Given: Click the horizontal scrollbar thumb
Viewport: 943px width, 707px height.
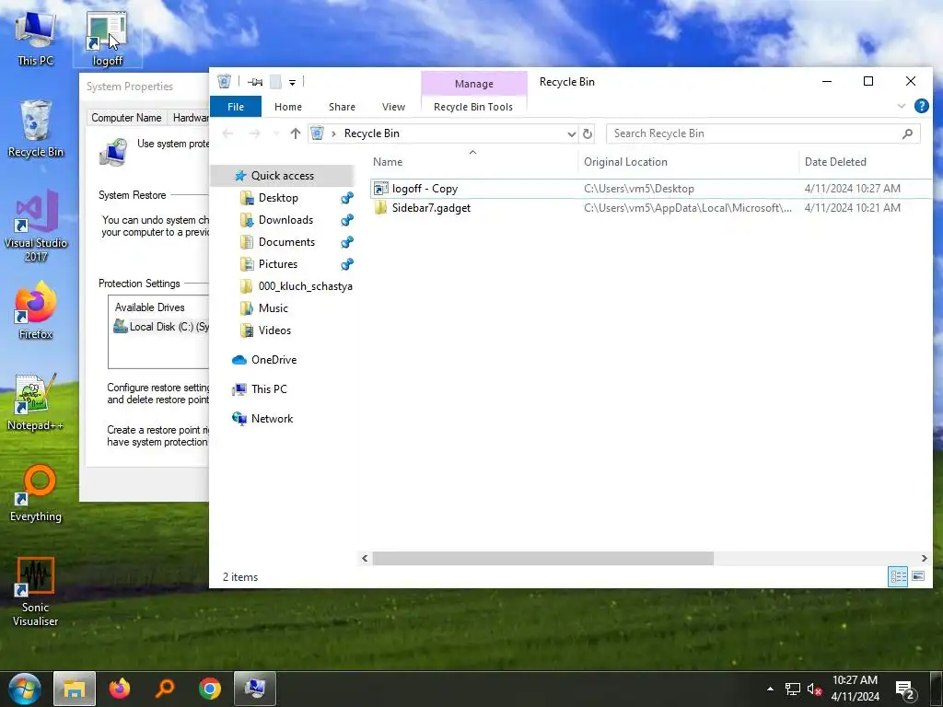Looking at the screenshot, I should pyautogui.click(x=543, y=559).
